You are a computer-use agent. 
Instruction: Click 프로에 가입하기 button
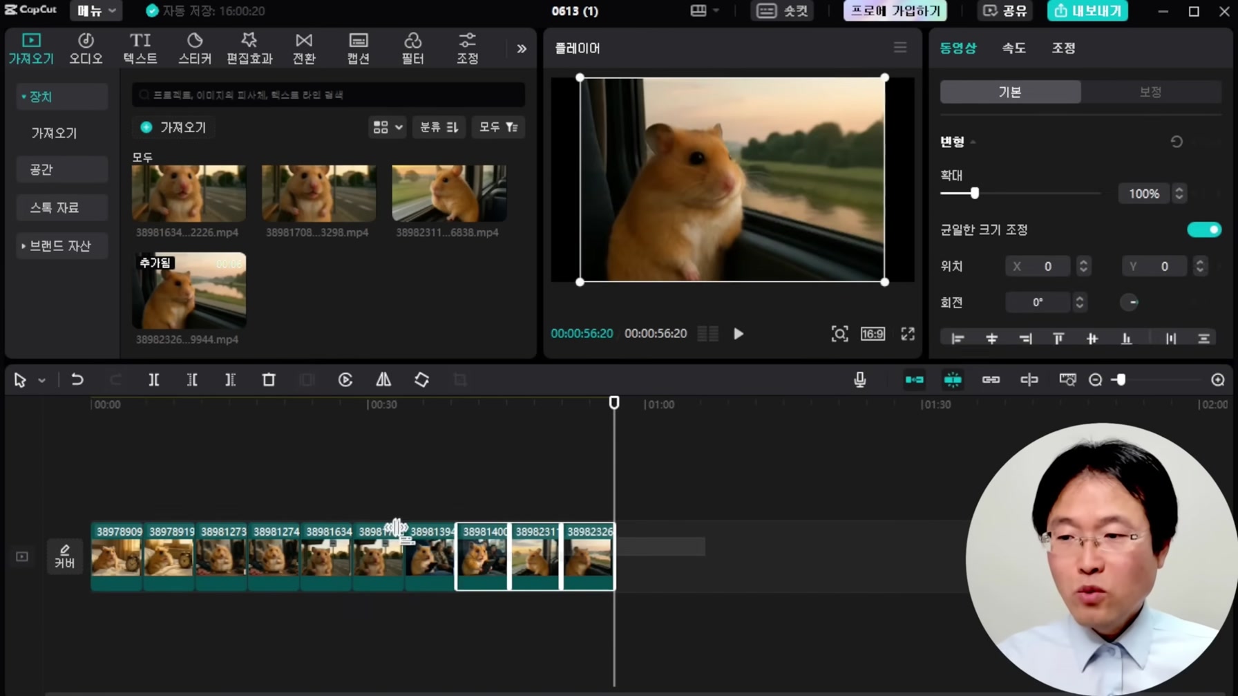tap(895, 11)
